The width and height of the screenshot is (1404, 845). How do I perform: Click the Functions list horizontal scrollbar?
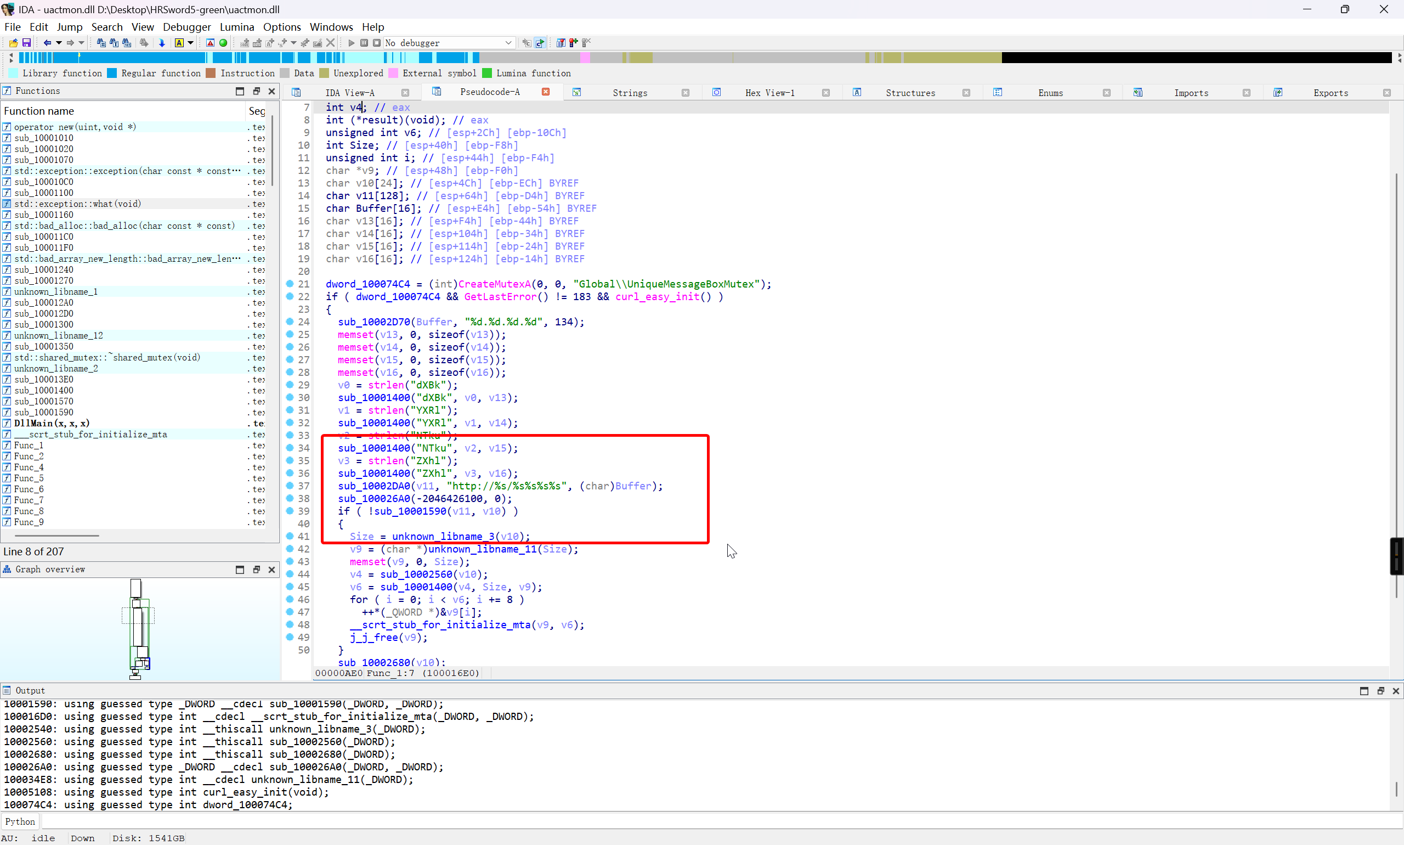pyautogui.click(x=57, y=535)
